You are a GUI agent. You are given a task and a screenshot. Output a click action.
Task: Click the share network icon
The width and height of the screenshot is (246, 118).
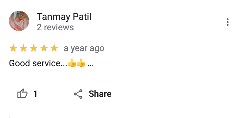click(x=78, y=94)
